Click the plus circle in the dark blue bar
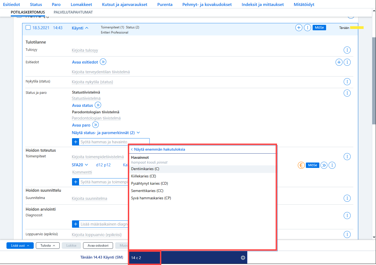Screen dimensions: 376x265 coord(243,258)
